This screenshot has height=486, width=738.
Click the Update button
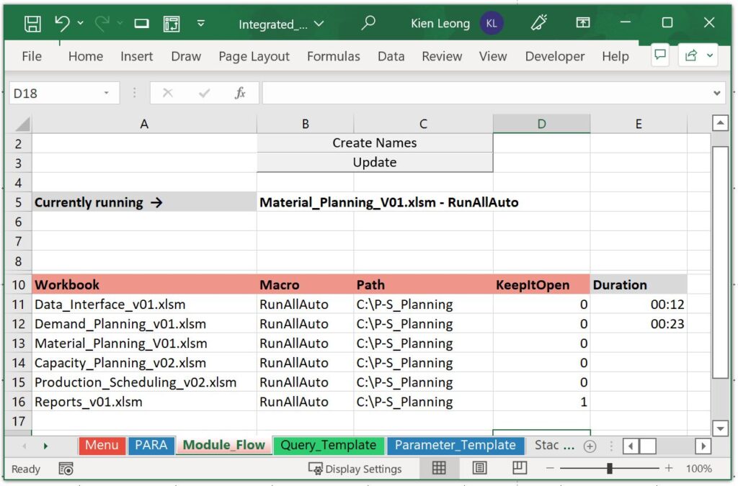[375, 162]
